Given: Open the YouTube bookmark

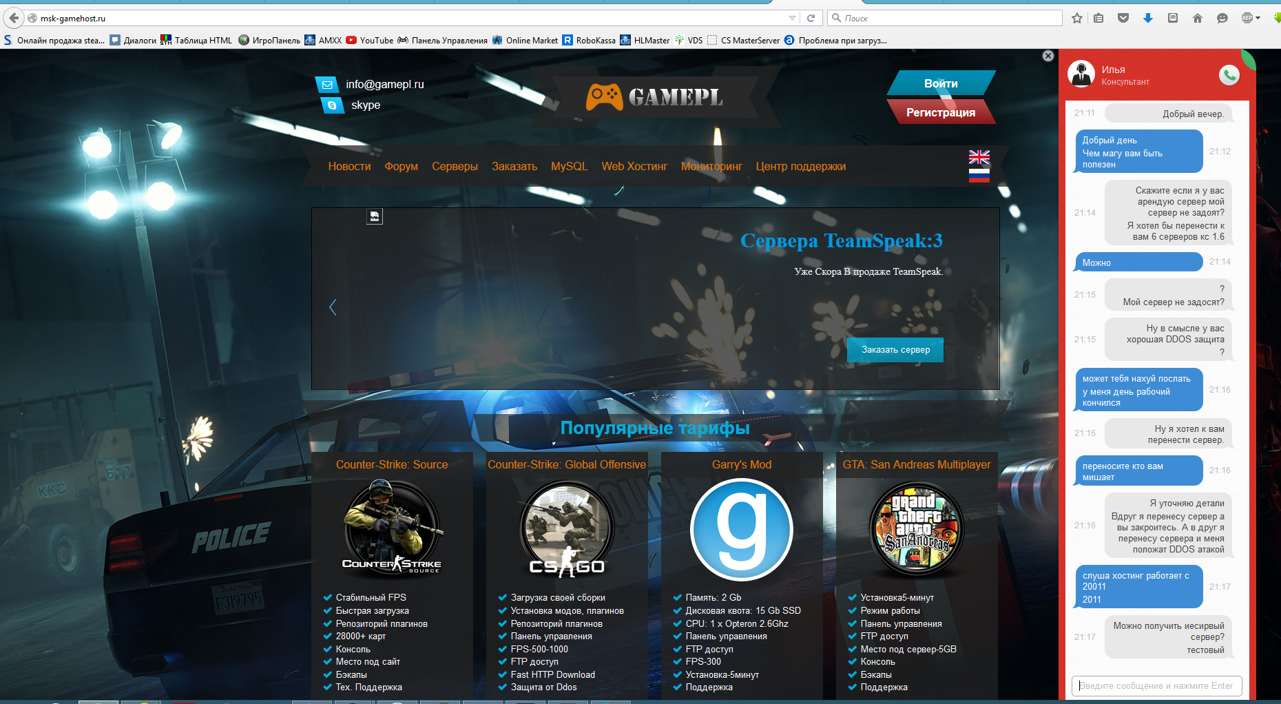Looking at the screenshot, I should click(370, 40).
